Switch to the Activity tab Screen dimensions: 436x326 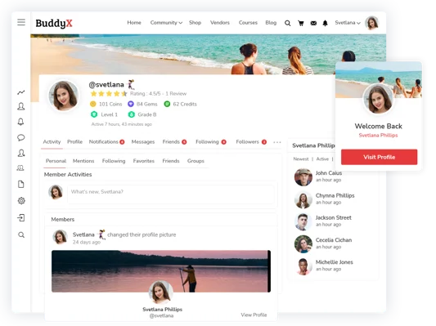pos(52,142)
